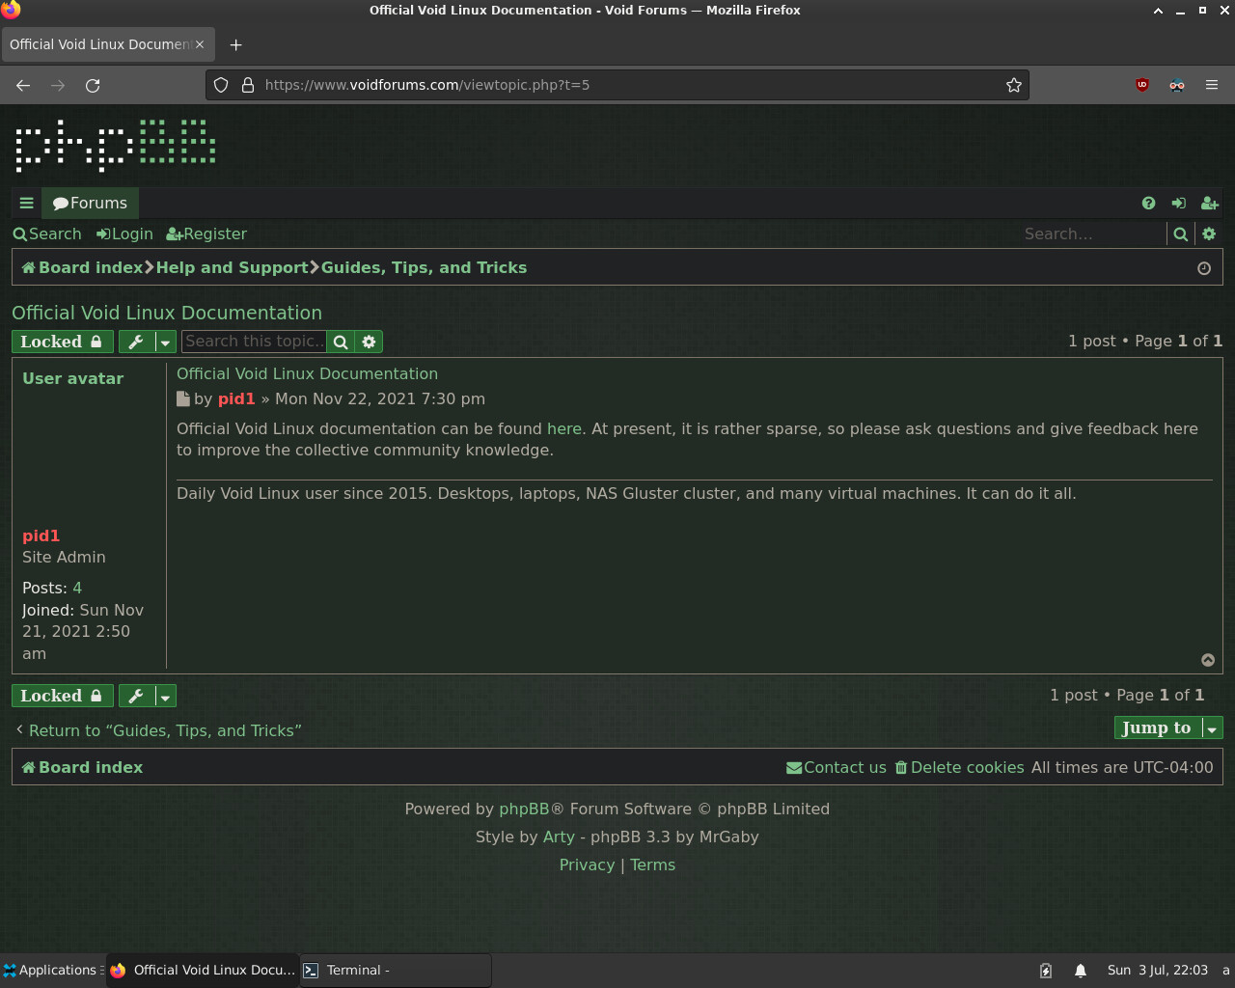Open the Arty style author link
Viewport: 1235px width, 988px height.
pos(559,837)
